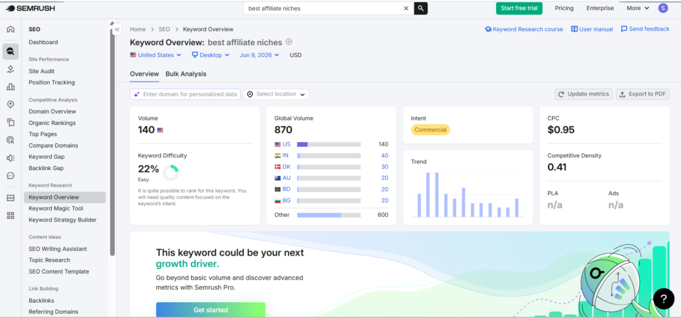This screenshot has width=681, height=318.
Task: Click the plus icon next to keyword
Action: [289, 42]
